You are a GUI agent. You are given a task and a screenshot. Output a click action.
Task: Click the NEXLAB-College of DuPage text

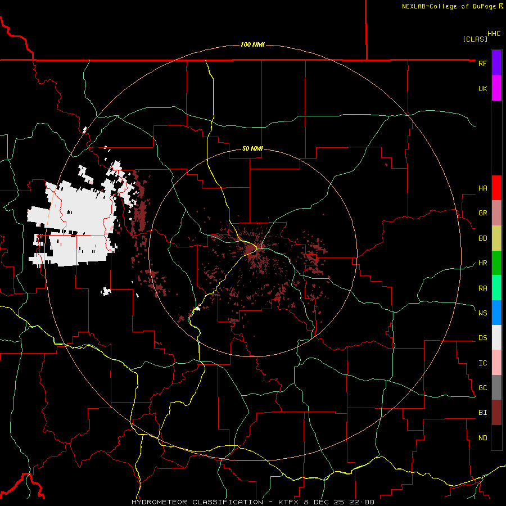(449, 6)
